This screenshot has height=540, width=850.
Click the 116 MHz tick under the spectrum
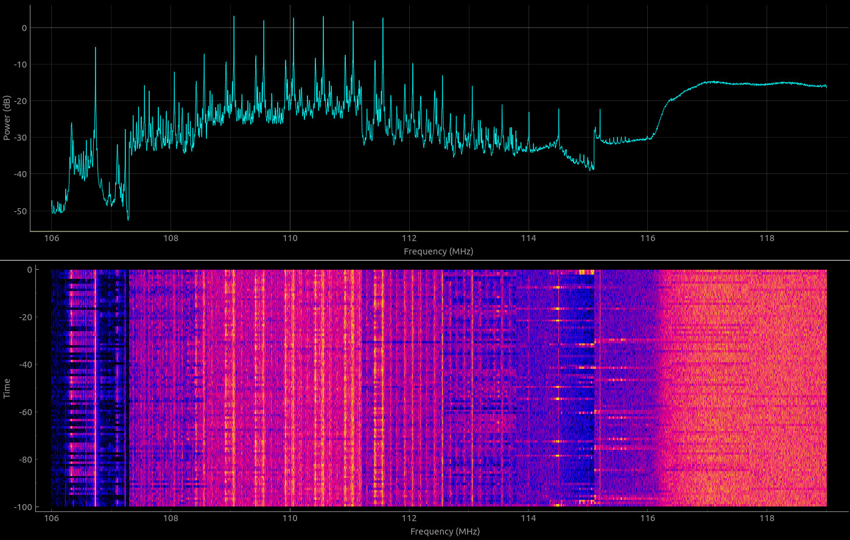pos(648,238)
